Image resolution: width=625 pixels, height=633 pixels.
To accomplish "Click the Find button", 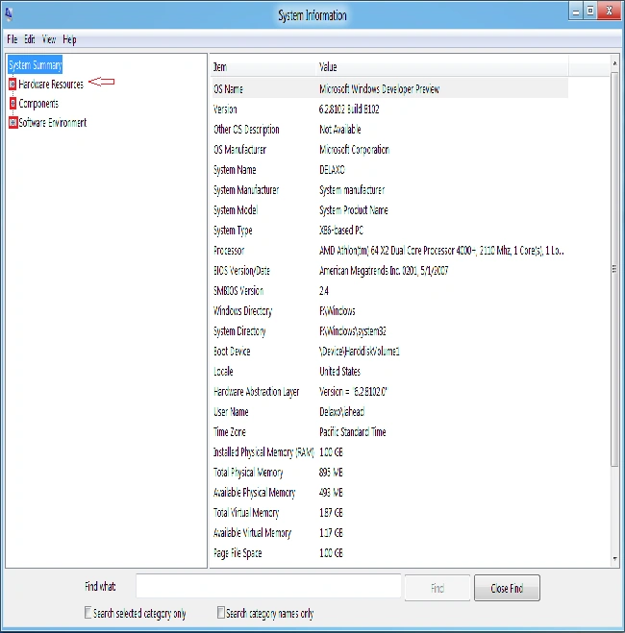I will point(437,588).
